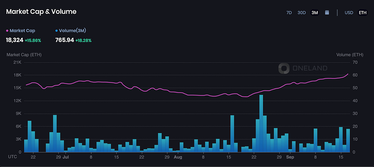374x167 pixels.
Task: Toggle the Volume(3M) series legend
Action: (70, 31)
